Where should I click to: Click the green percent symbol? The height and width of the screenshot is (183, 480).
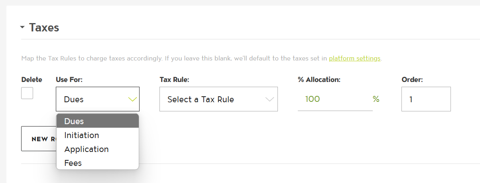[376, 99]
